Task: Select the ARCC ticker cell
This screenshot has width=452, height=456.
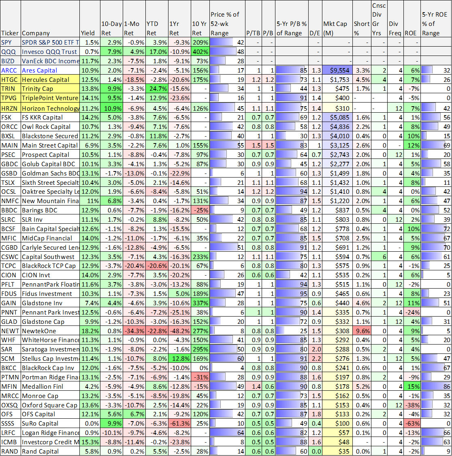Action: point(10,71)
